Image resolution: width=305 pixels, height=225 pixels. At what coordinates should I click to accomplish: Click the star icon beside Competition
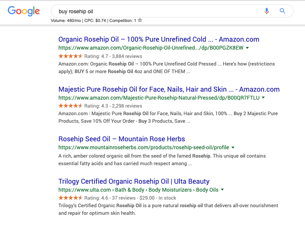point(140,20)
